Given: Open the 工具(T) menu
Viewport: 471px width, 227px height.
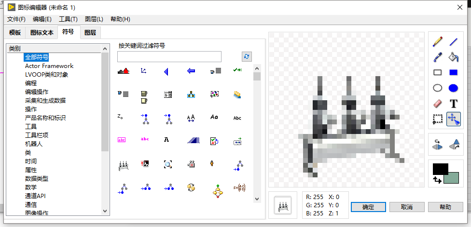Looking at the screenshot, I should pos(68,19).
